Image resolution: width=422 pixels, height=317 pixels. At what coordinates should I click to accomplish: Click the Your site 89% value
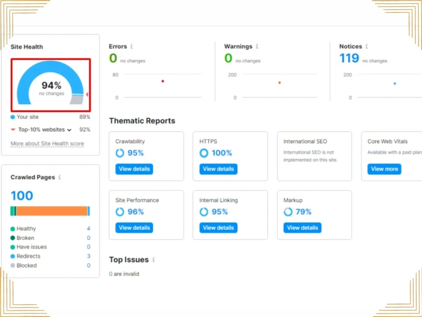(x=85, y=117)
